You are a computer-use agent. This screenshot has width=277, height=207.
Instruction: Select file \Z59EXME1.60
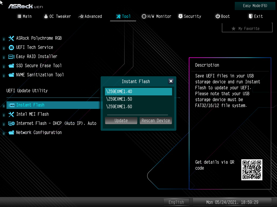coord(138,107)
